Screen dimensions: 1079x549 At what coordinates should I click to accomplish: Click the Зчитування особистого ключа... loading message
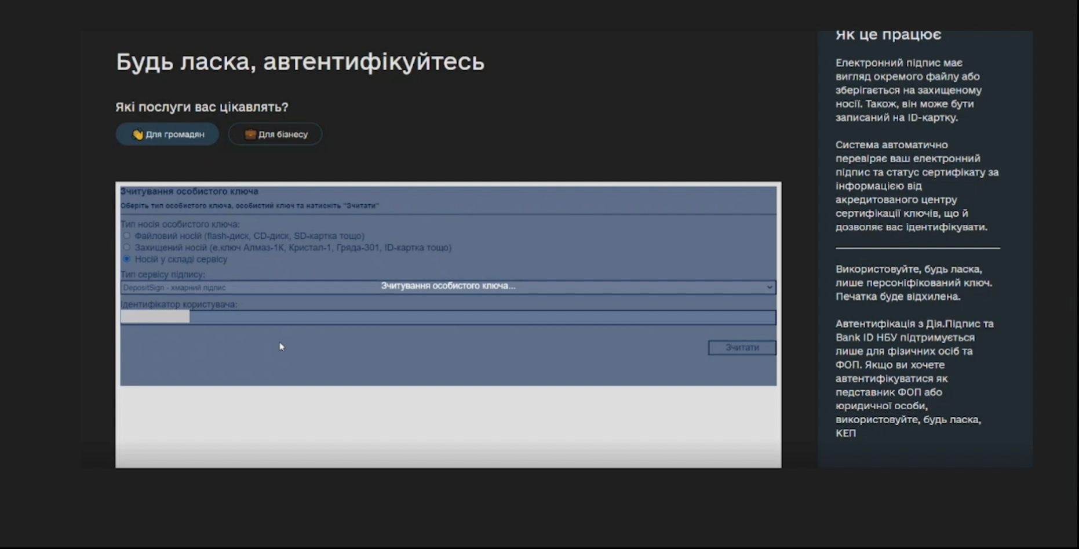click(448, 286)
